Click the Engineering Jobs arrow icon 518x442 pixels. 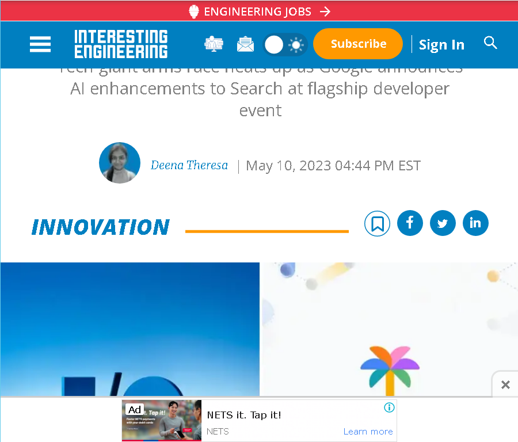pos(325,12)
